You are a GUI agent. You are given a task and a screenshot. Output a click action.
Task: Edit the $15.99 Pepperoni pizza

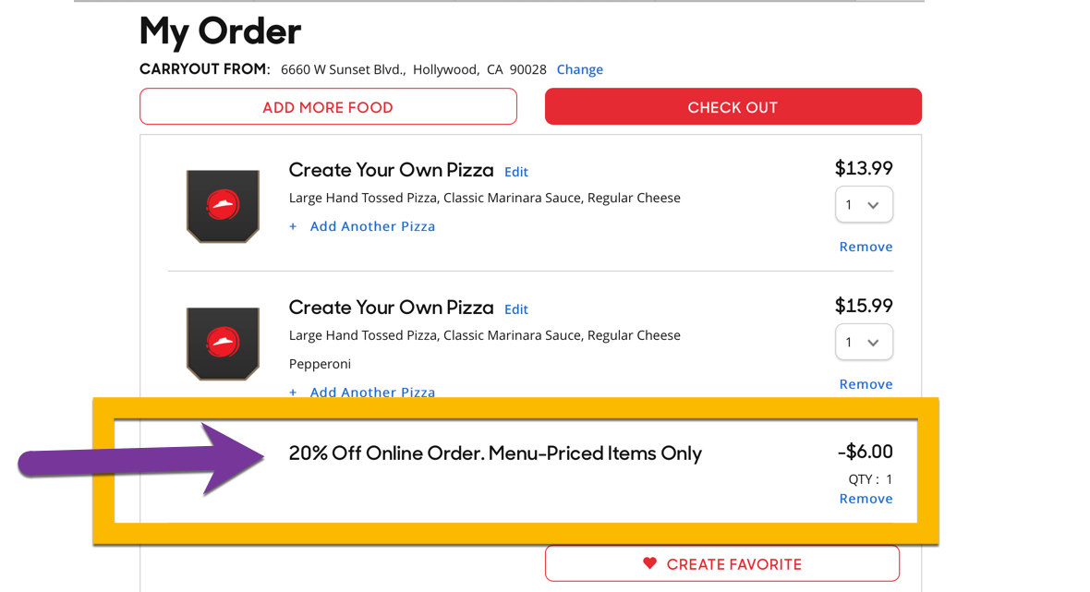pyautogui.click(x=515, y=309)
